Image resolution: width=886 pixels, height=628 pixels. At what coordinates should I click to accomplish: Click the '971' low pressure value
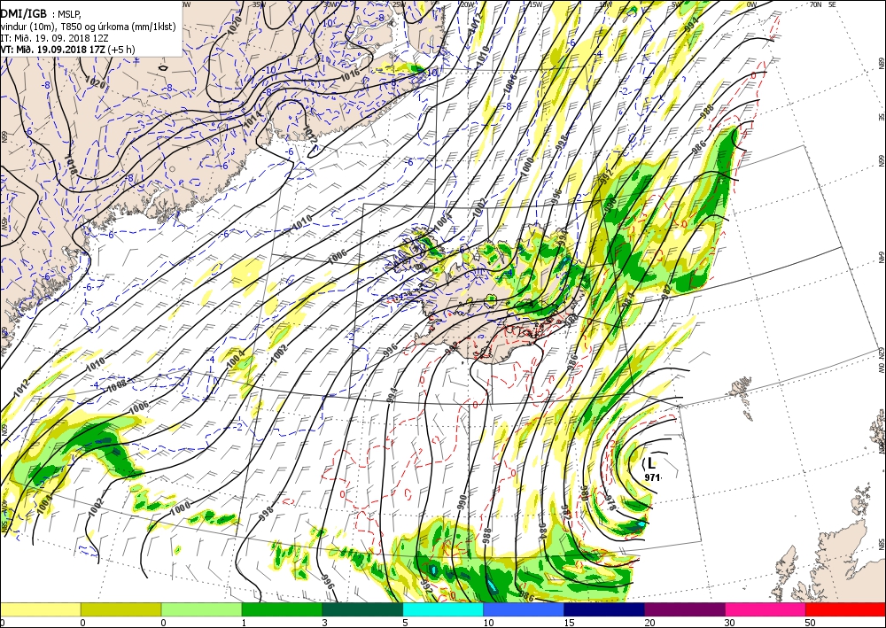[652, 477]
